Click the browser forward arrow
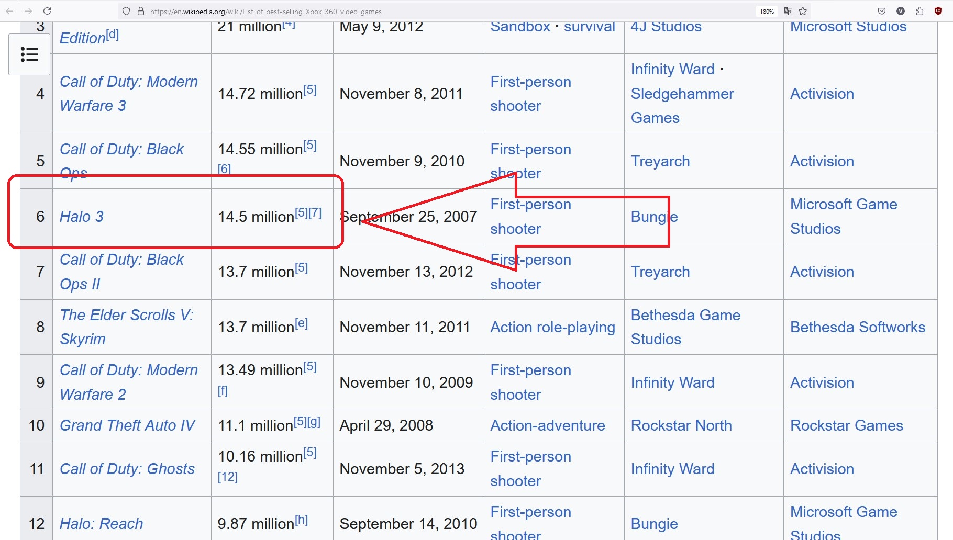Viewport: 953px width, 540px height. pos(28,11)
